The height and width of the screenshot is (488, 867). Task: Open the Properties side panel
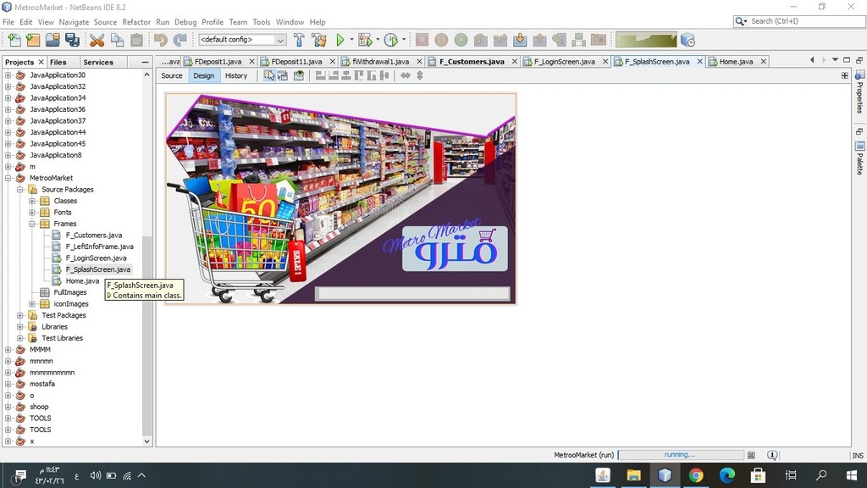860,91
